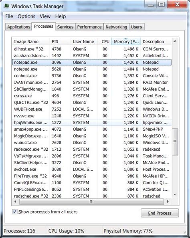Select the SbClientManag process row
This screenshot has width=190, height=238.
92,89
